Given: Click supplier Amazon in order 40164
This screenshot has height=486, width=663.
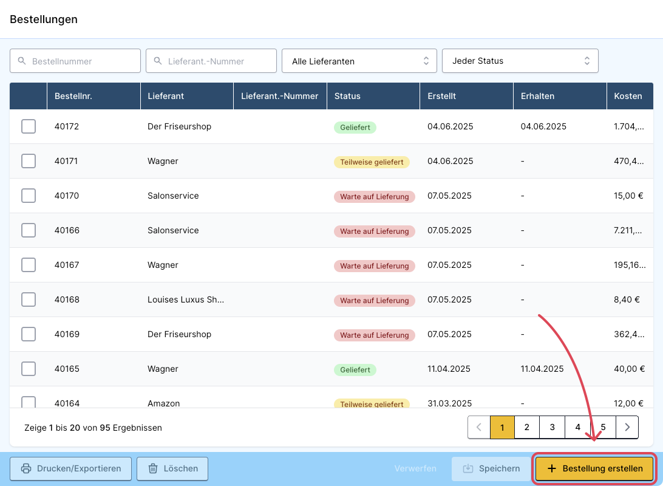Looking at the screenshot, I should (x=164, y=403).
